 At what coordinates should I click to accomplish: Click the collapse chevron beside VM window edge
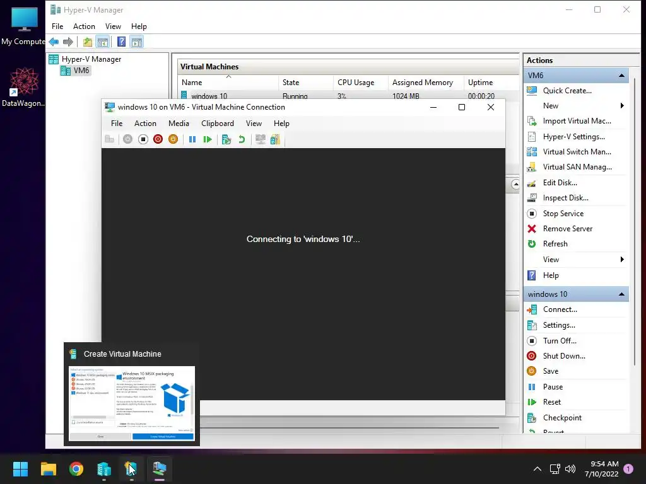point(515,185)
